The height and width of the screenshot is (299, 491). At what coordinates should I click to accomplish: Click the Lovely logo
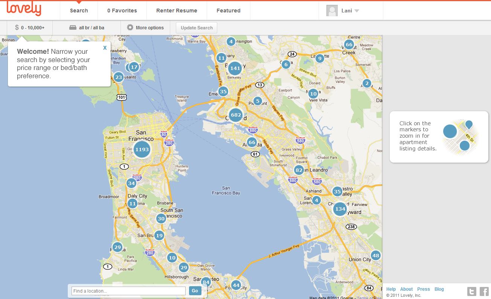click(x=24, y=9)
